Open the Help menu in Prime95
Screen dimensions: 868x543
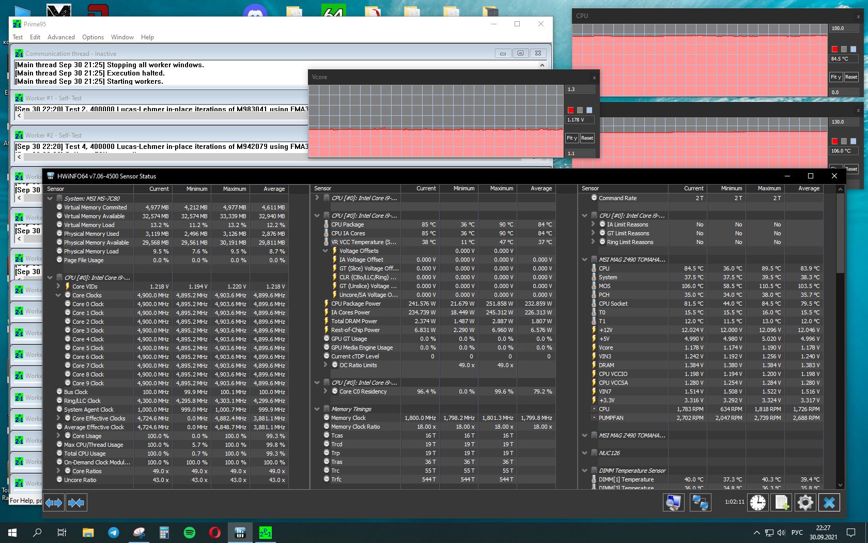pyautogui.click(x=147, y=37)
